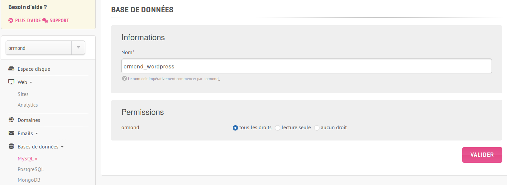The height and width of the screenshot is (185, 507).
Task: Click the database name input field
Action: point(306,66)
